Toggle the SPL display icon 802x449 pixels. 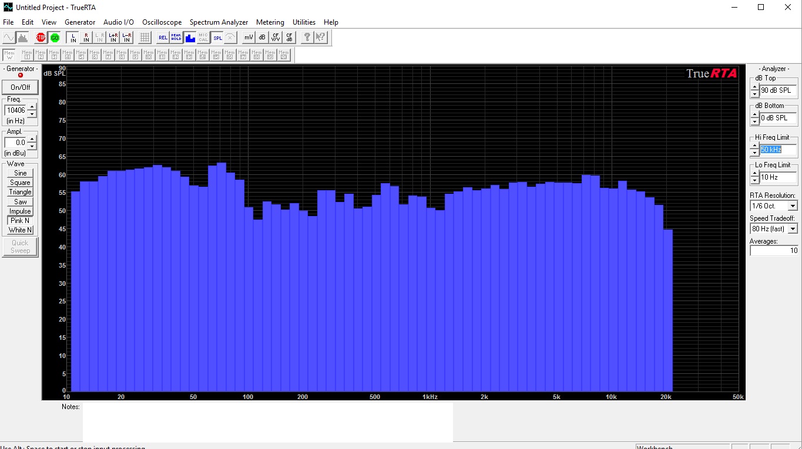(217, 38)
